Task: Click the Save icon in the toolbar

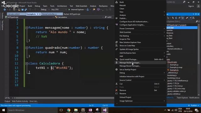Action: 23,10
